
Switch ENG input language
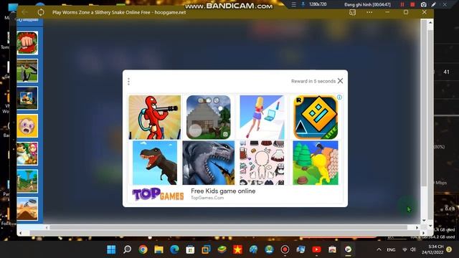tap(391, 250)
